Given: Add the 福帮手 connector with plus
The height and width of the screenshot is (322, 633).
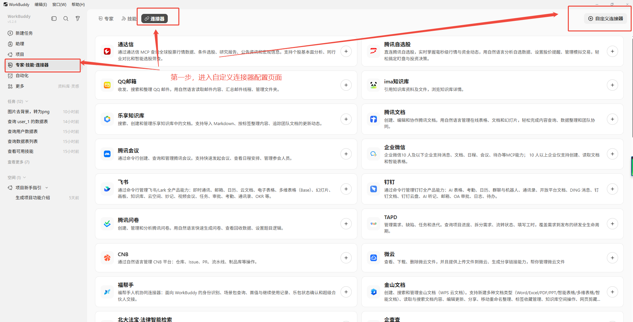Looking at the screenshot, I should (346, 292).
